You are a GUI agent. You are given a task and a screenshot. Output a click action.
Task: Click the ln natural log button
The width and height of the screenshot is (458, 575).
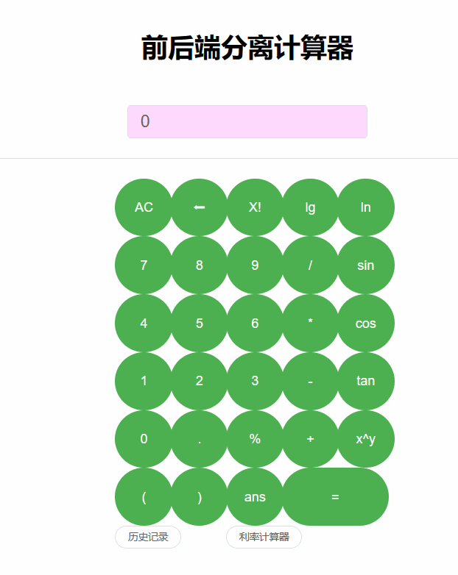365,207
